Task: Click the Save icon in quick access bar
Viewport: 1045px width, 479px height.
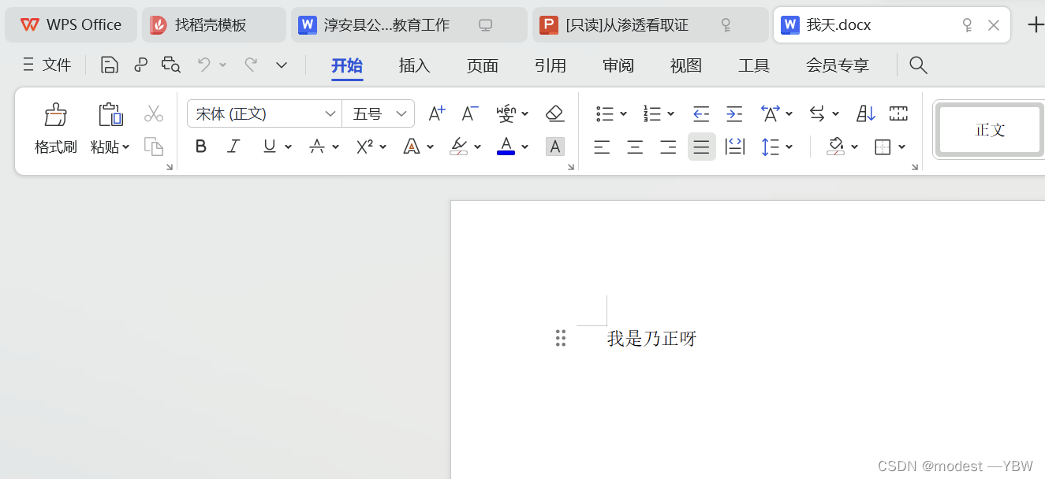Action: (110, 65)
